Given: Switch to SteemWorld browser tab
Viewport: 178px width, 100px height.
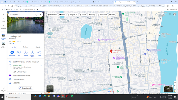Looking at the screenshot, I should [x=14, y=2].
